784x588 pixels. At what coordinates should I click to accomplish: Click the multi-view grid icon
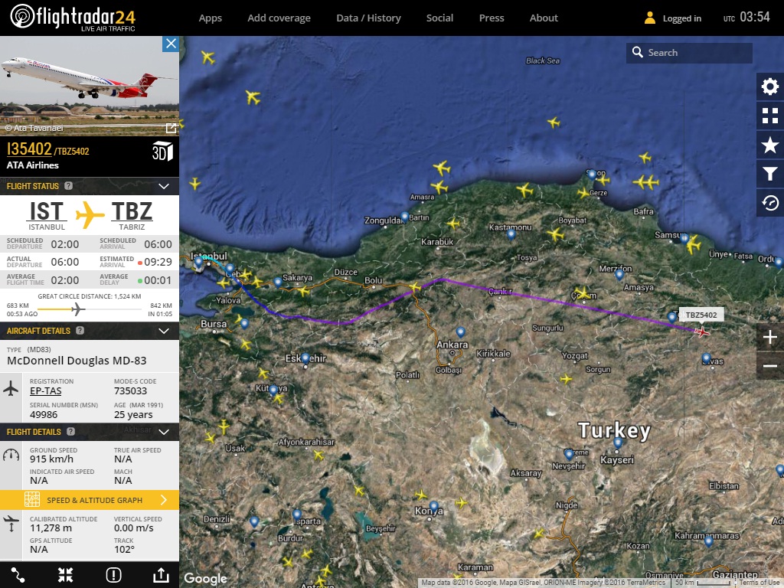click(x=770, y=116)
